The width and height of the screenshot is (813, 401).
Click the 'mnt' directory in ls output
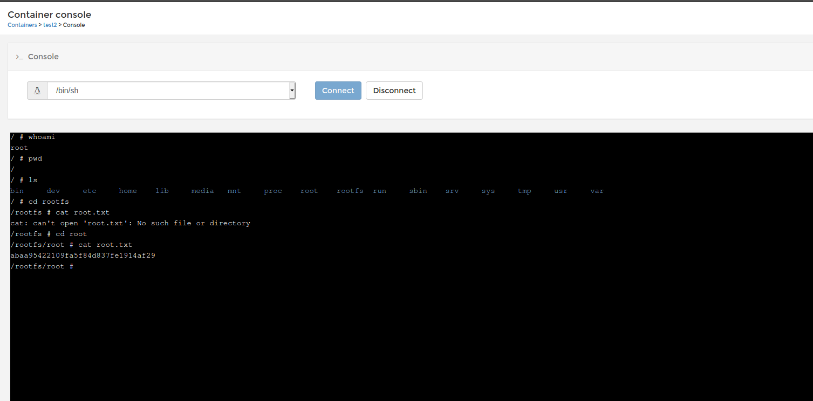pyautogui.click(x=234, y=191)
